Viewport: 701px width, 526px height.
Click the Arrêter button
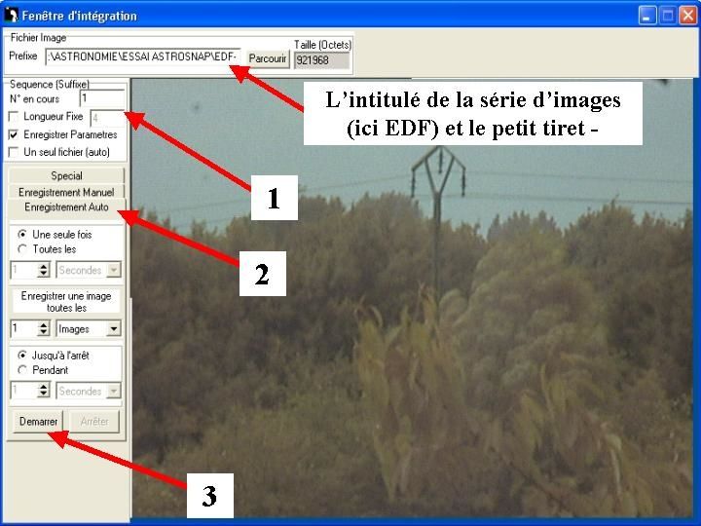pos(94,422)
